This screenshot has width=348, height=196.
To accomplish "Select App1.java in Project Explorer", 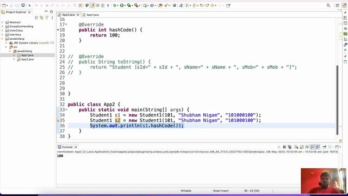I will click(27, 55).
